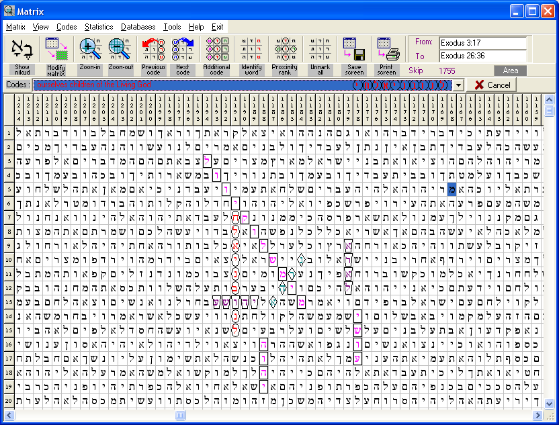Open the Modify matrix tool
The height and width of the screenshot is (425, 559).
pos(56,49)
